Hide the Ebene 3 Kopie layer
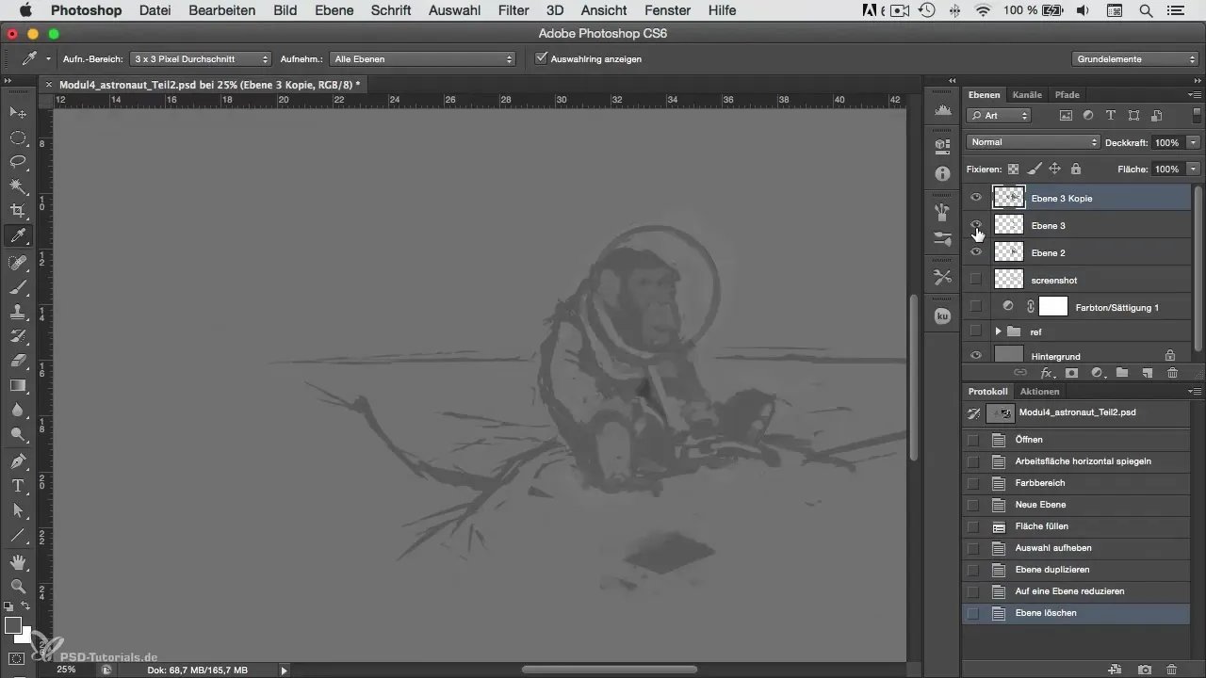 976,198
